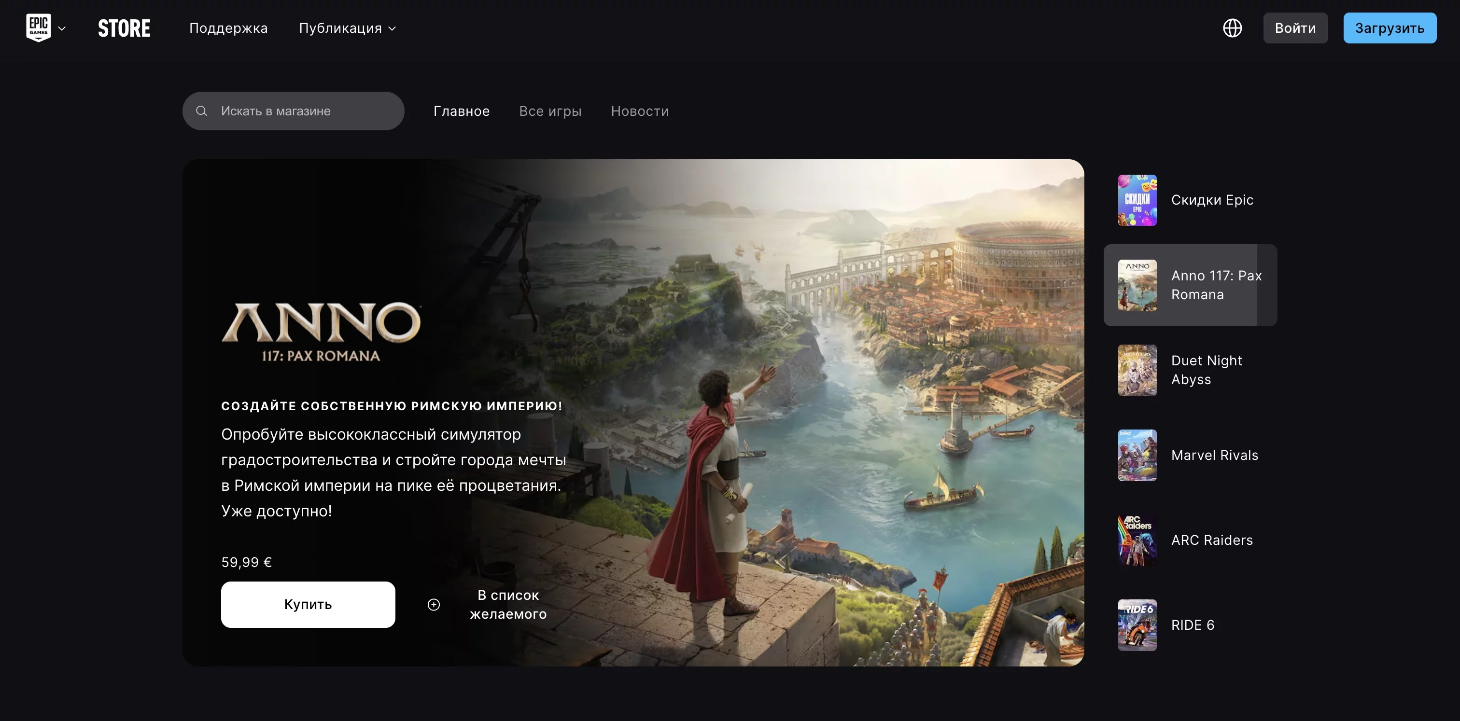Expand the Публикация dropdown menu
This screenshot has width=1460, height=721.
(348, 28)
